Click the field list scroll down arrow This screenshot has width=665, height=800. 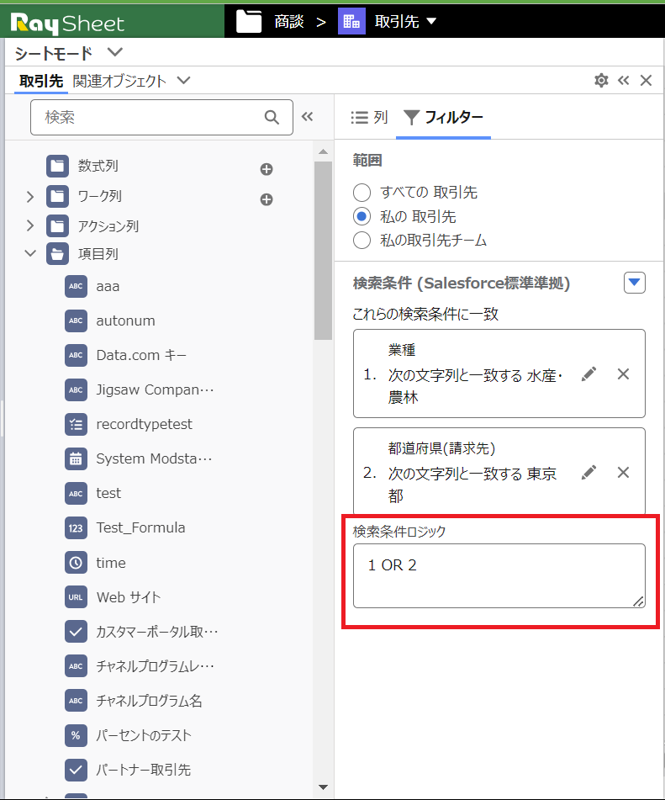[x=323, y=787]
